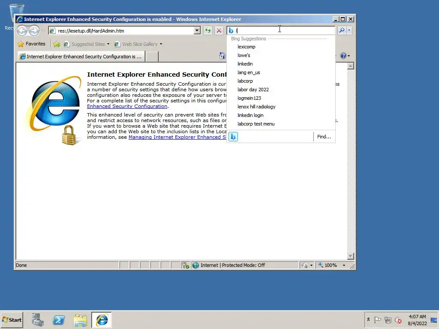This screenshot has width=439, height=329.
Task: Open Web Slice Gallery dropdown
Action: [138, 44]
